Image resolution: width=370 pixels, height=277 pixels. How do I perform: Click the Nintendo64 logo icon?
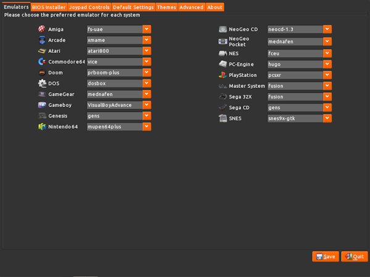[x=42, y=126]
